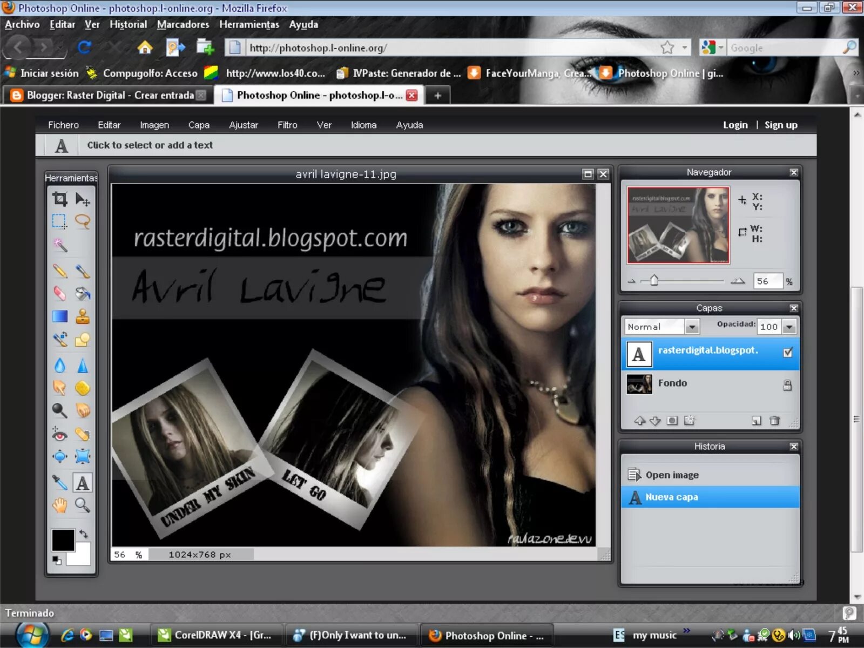Select the rectangular Marquee tool
The image size is (864, 648).
[x=59, y=221]
